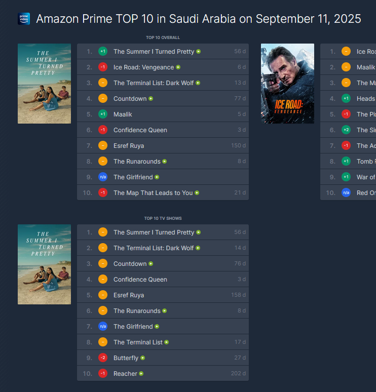This screenshot has width=376, height=392.
Task: Click the Top 10 Overall heading
Action: click(x=163, y=37)
